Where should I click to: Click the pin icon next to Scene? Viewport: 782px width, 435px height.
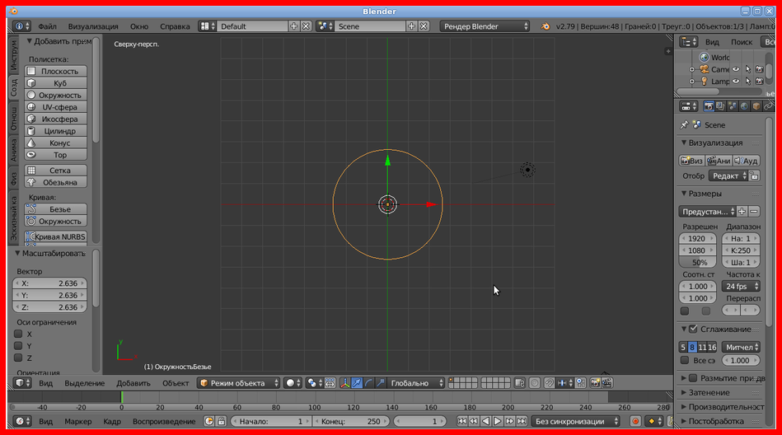click(684, 124)
